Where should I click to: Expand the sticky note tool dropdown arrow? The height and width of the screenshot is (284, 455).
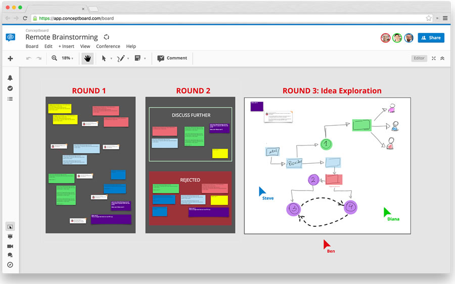(x=145, y=59)
